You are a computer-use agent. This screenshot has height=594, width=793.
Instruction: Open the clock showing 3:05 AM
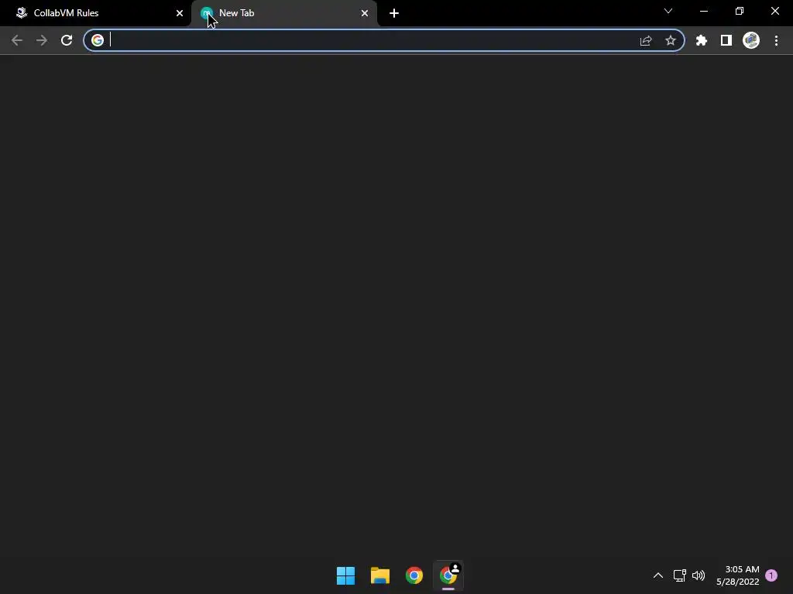737,575
